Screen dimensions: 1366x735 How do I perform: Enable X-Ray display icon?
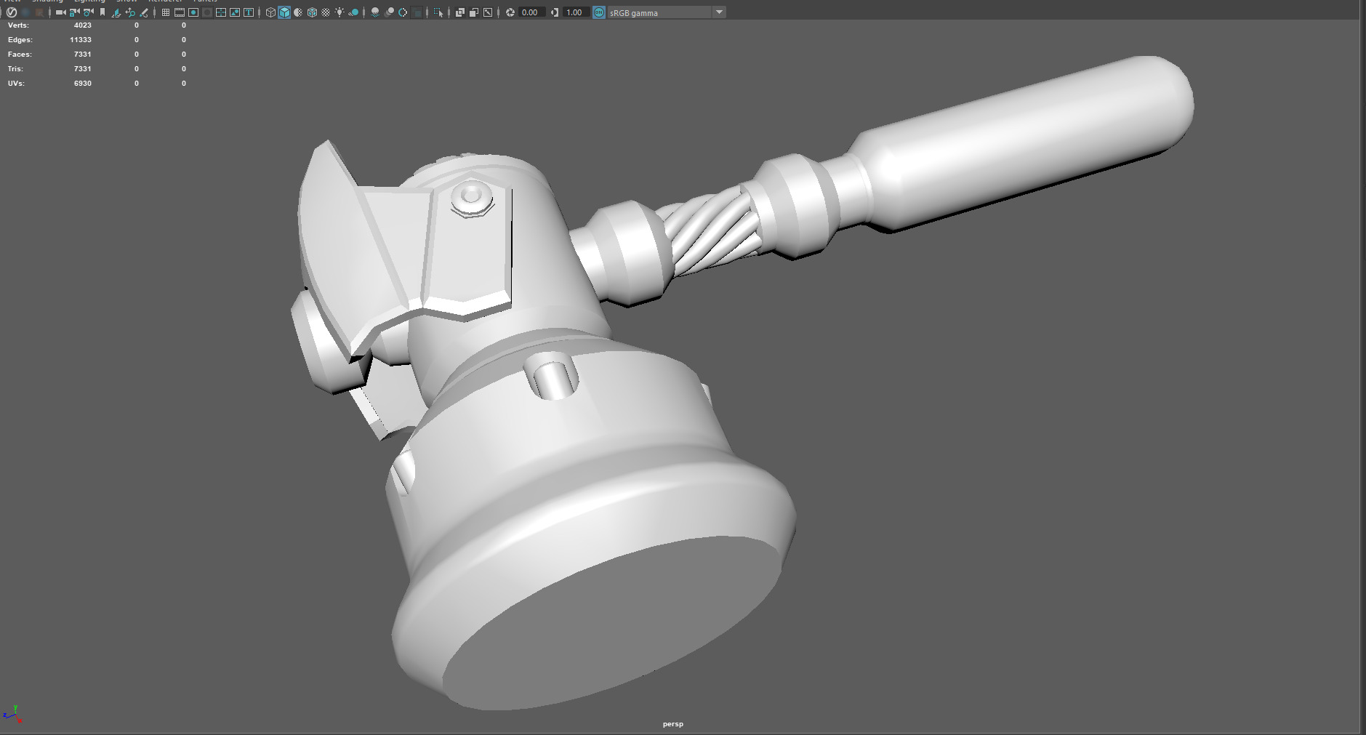pos(459,12)
